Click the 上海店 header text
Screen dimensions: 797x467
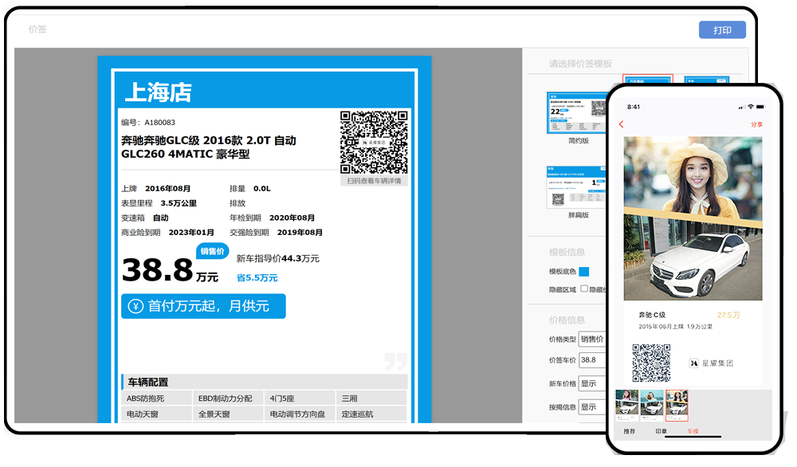click(x=158, y=93)
